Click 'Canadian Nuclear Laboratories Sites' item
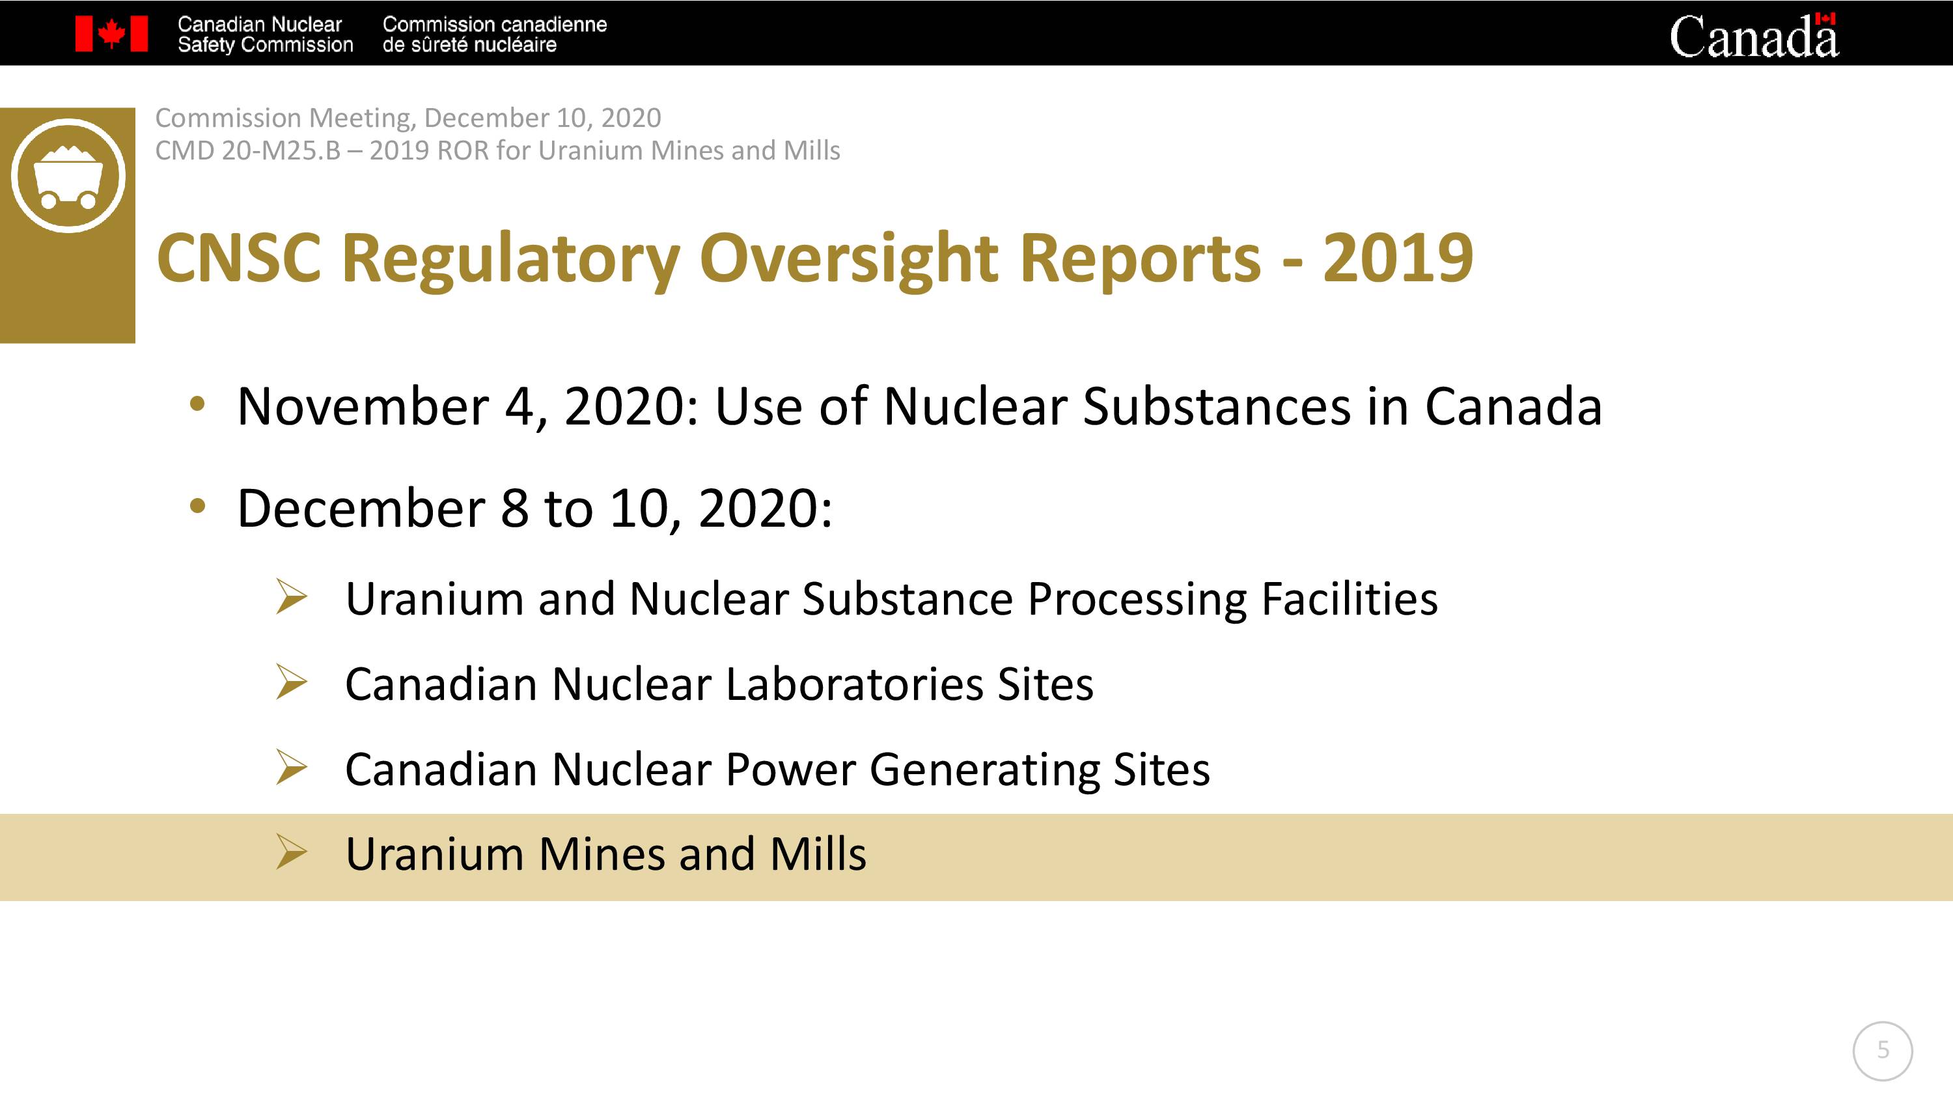Viewport: 1953px width, 1099px height. tap(719, 684)
